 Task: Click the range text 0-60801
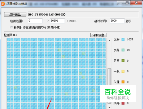click(71, 21)
